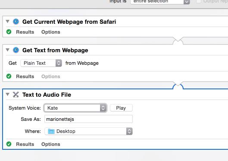Image resolution: width=228 pixels, height=161 pixels.
Task: Click green status checkmark of Get Current Webpage
Action: (9, 32)
